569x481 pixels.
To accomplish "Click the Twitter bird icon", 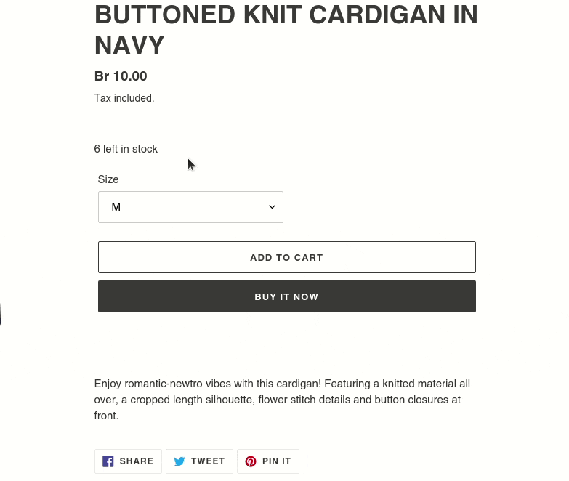I will (x=179, y=461).
